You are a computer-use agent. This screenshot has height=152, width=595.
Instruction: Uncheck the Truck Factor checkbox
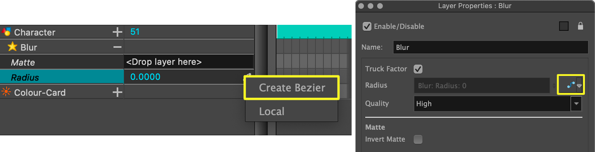click(x=418, y=69)
